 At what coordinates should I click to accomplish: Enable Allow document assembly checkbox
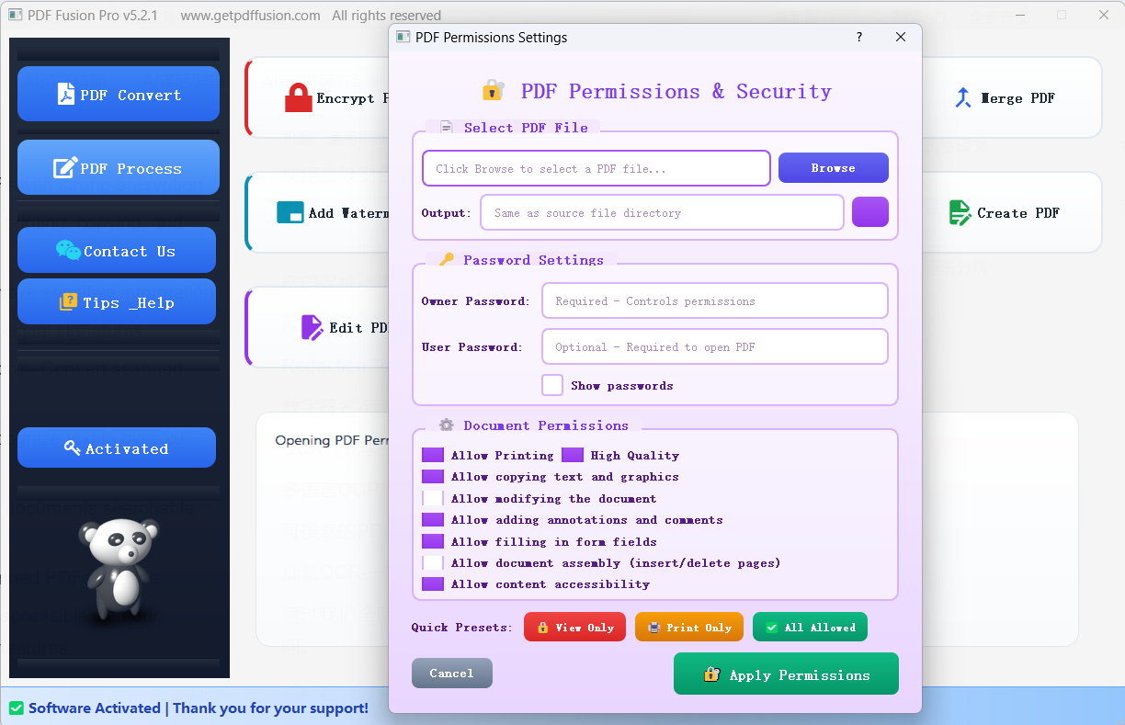click(433, 563)
